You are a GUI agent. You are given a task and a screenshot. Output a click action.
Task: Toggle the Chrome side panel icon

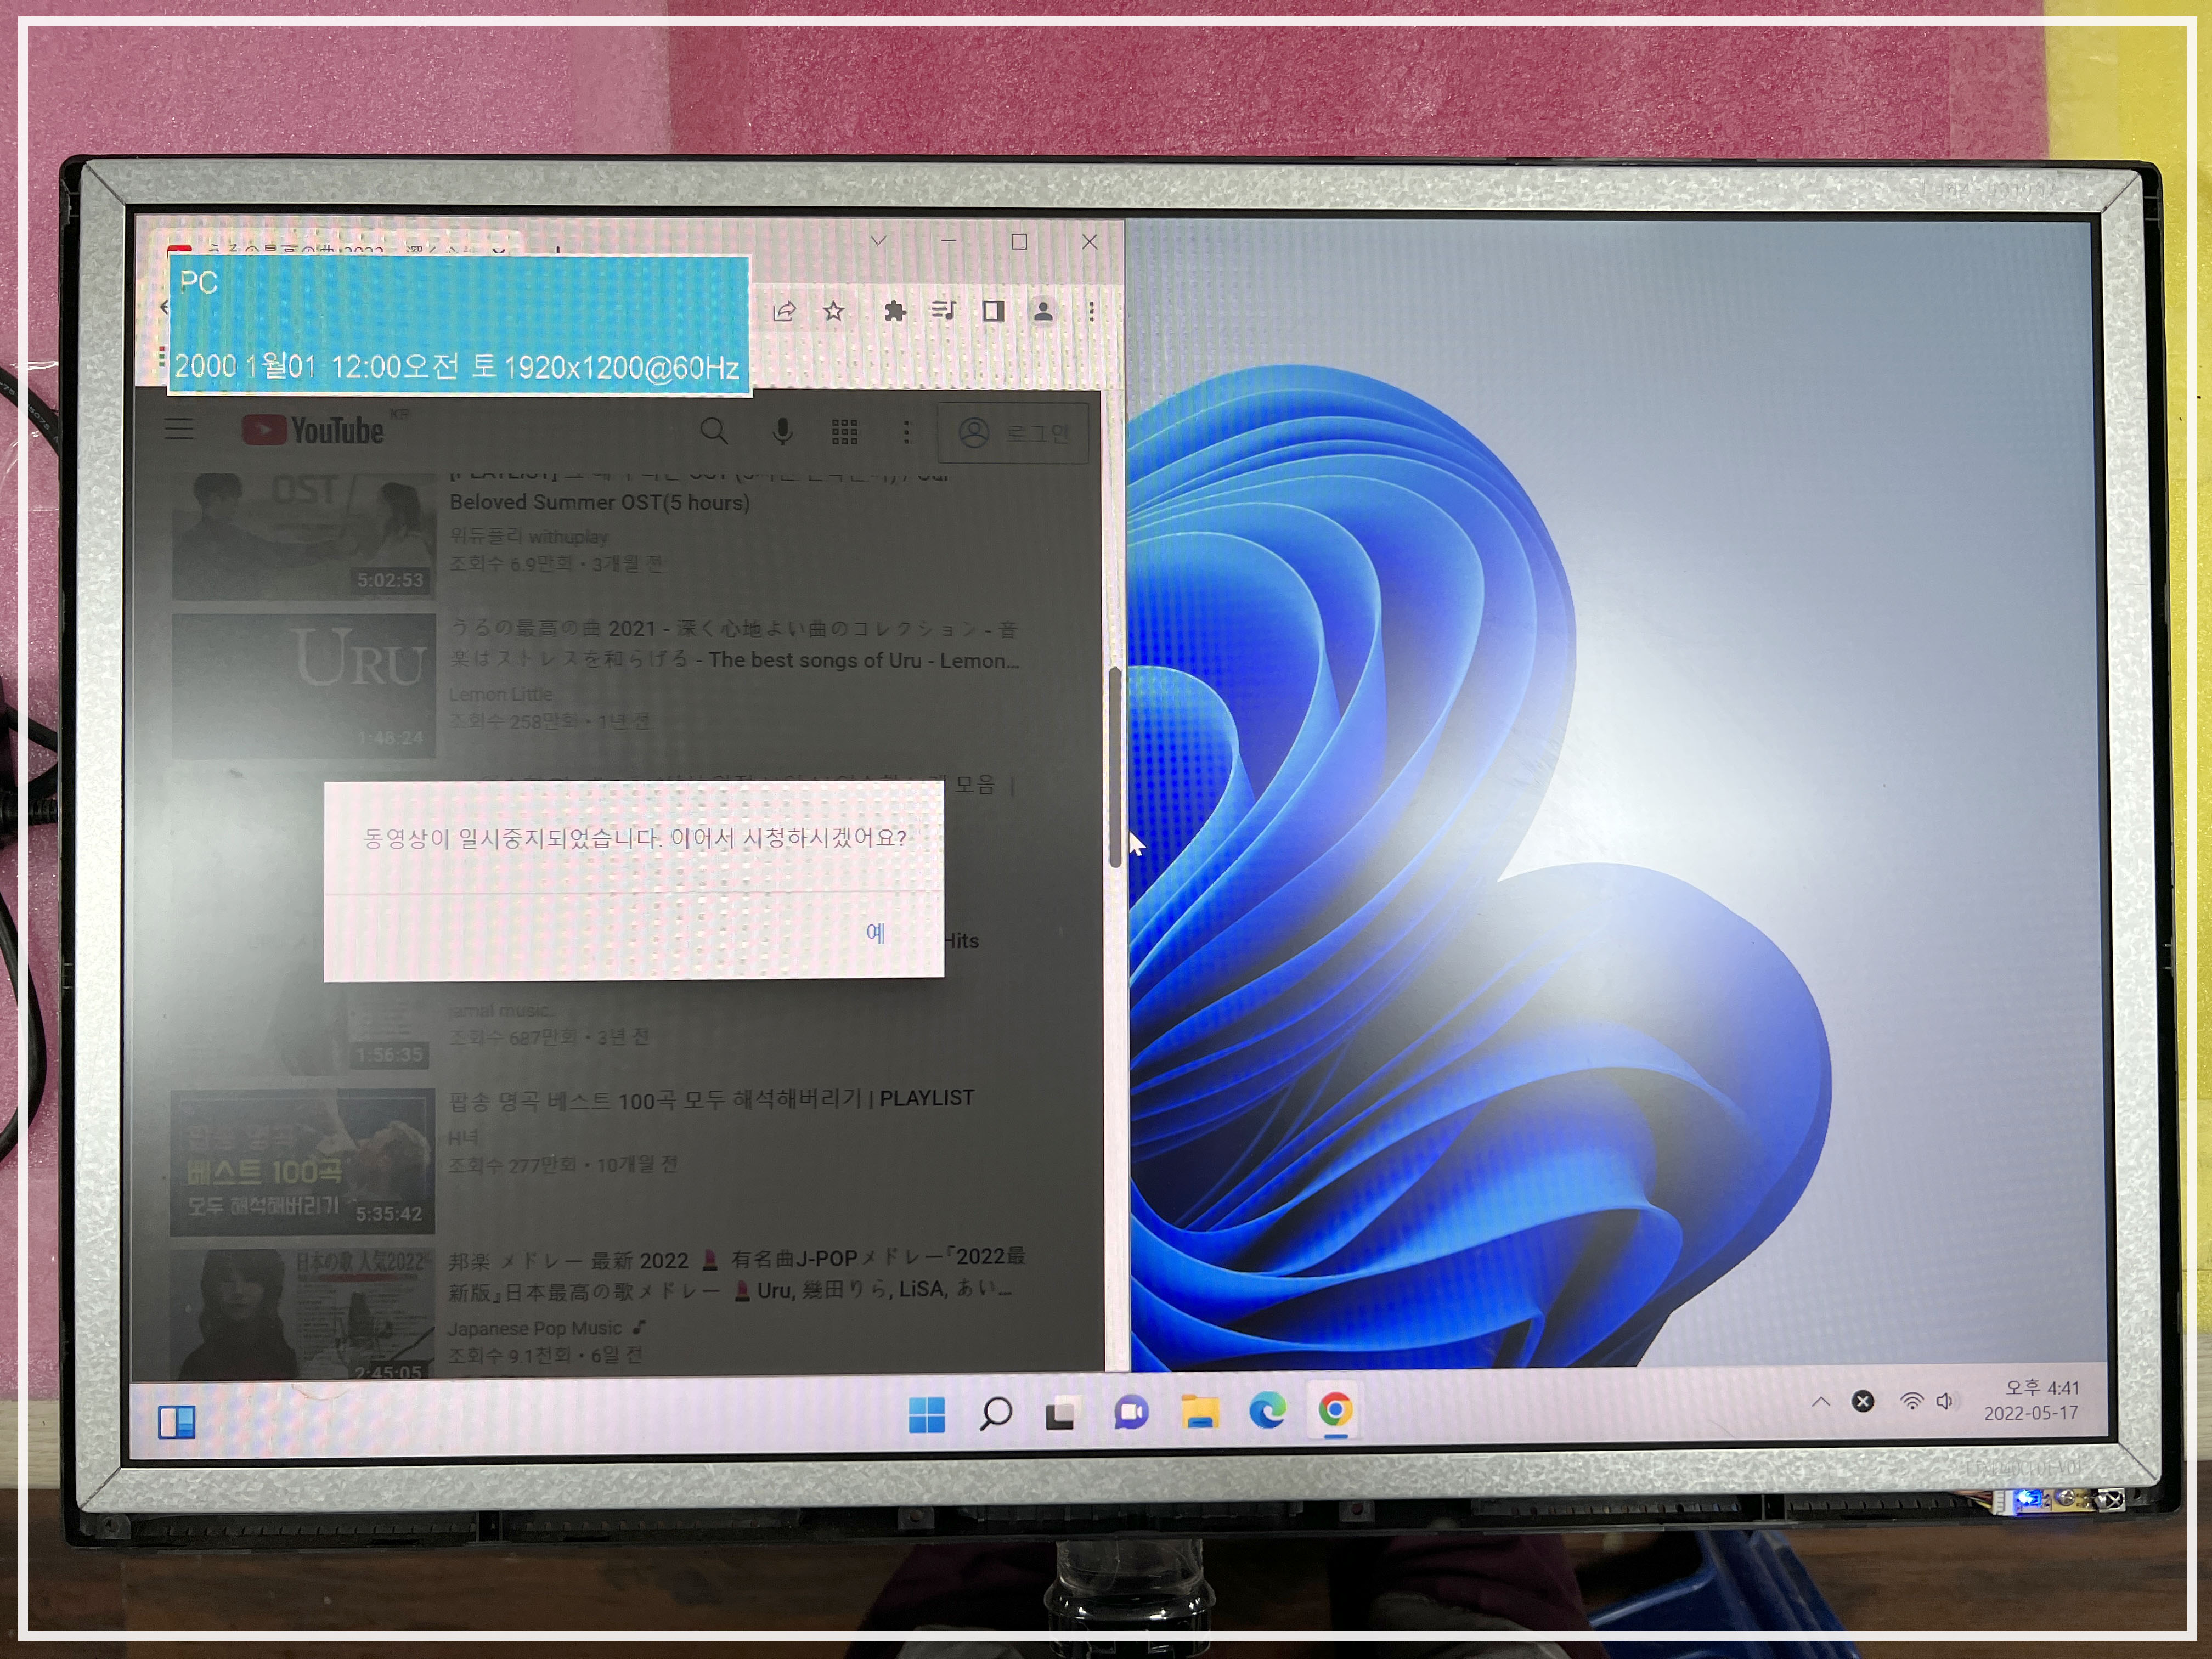[x=993, y=312]
